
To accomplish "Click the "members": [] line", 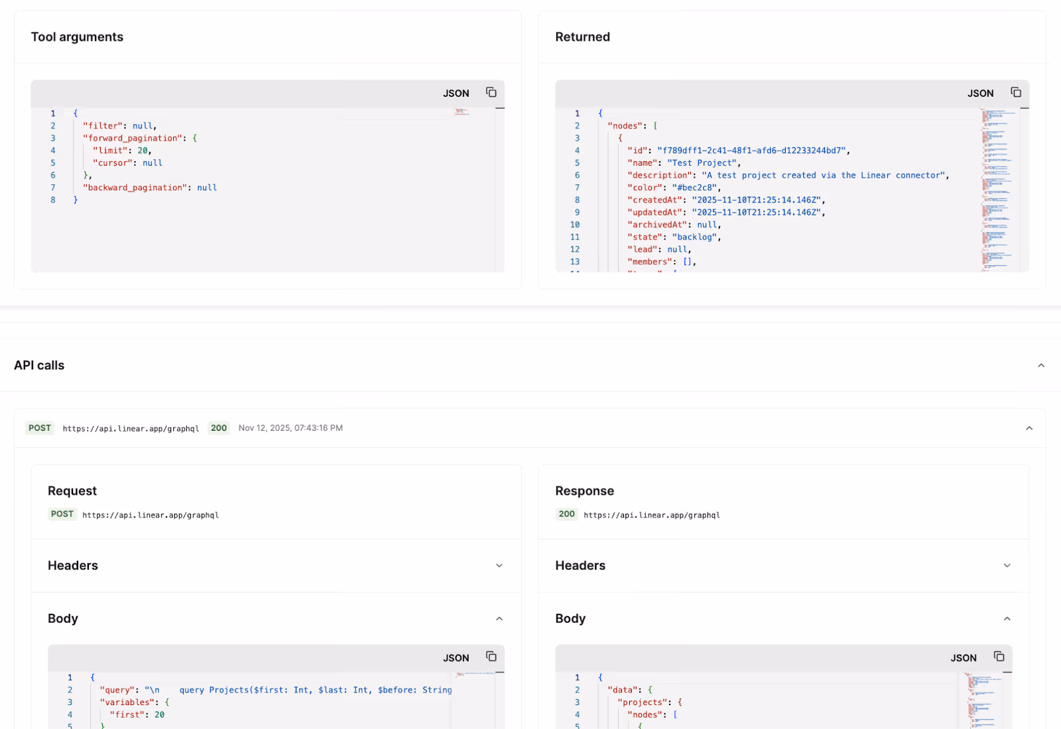I will click(662, 262).
